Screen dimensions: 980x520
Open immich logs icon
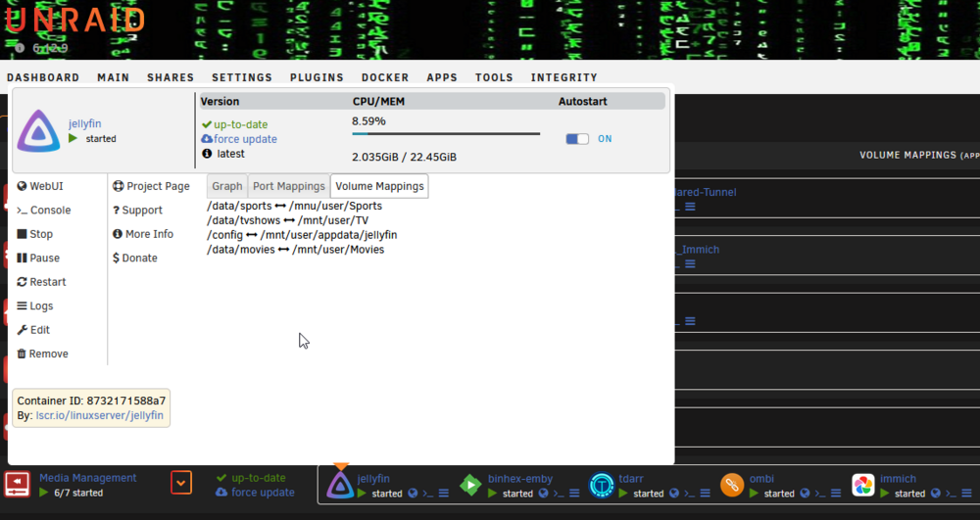(966, 494)
